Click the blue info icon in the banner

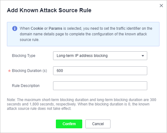pyautogui.click(x=15, y=28)
